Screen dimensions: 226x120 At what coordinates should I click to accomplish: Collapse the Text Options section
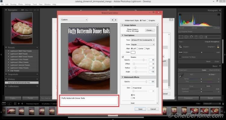(x=122, y=35)
